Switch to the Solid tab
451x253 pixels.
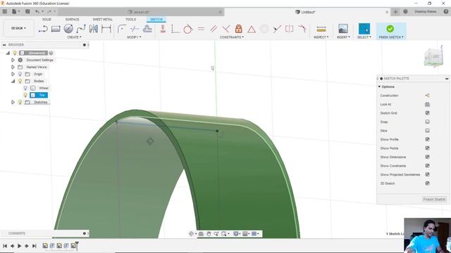pyautogui.click(x=47, y=19)
